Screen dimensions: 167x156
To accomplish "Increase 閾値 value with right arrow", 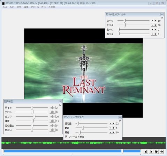I will pyautogui.click(x=114, y=132).
